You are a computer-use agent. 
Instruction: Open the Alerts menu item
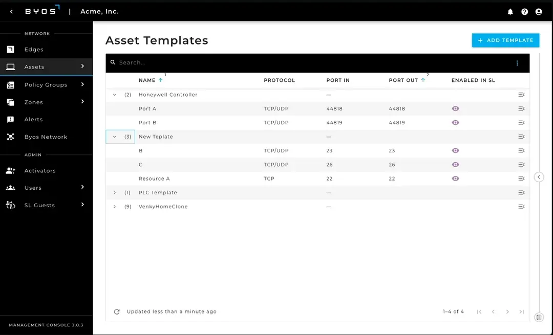tap(46, 119)
